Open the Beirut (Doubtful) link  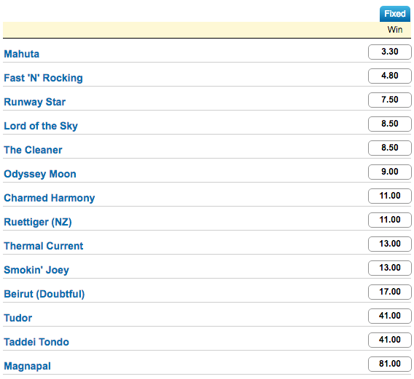(x=44, y=294)
